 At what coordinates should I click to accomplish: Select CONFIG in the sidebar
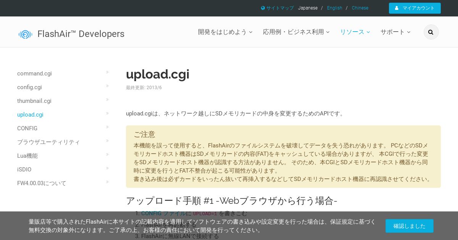pyautogui.click(x=27, y=128)
